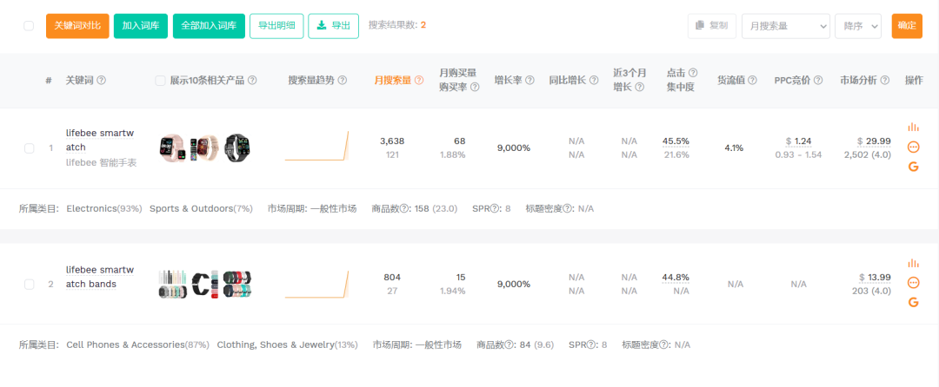Click the 货流值 column header
This screenshot has height=387, width=939.
pyautogui.click(x=731, y=80)
